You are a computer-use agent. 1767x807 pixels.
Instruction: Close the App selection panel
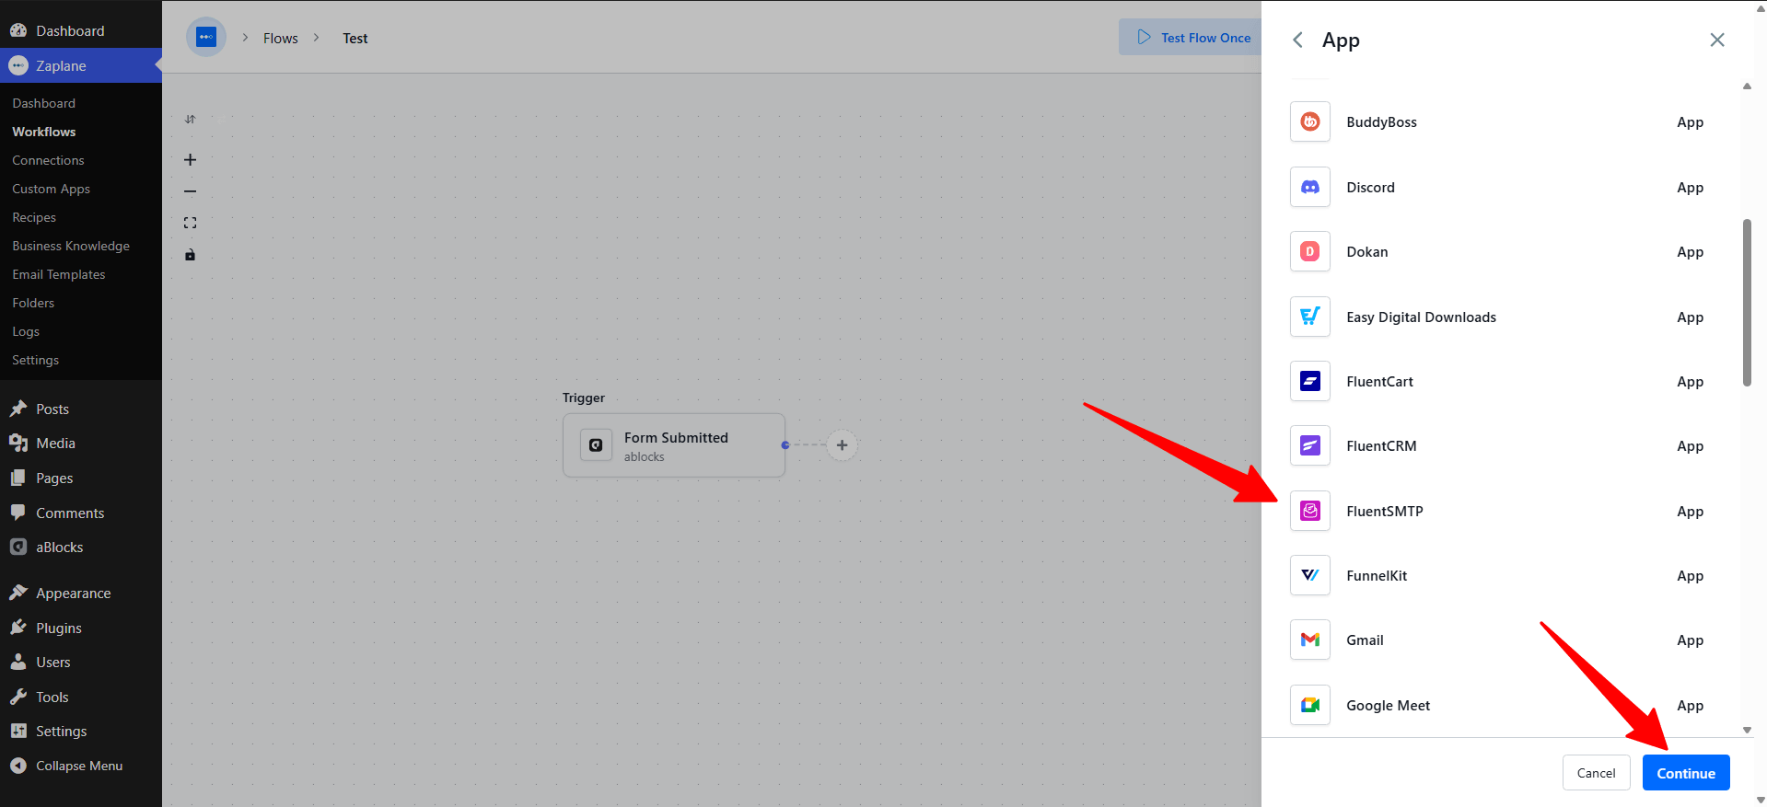pyautogui.click(x=1717, y=40)
